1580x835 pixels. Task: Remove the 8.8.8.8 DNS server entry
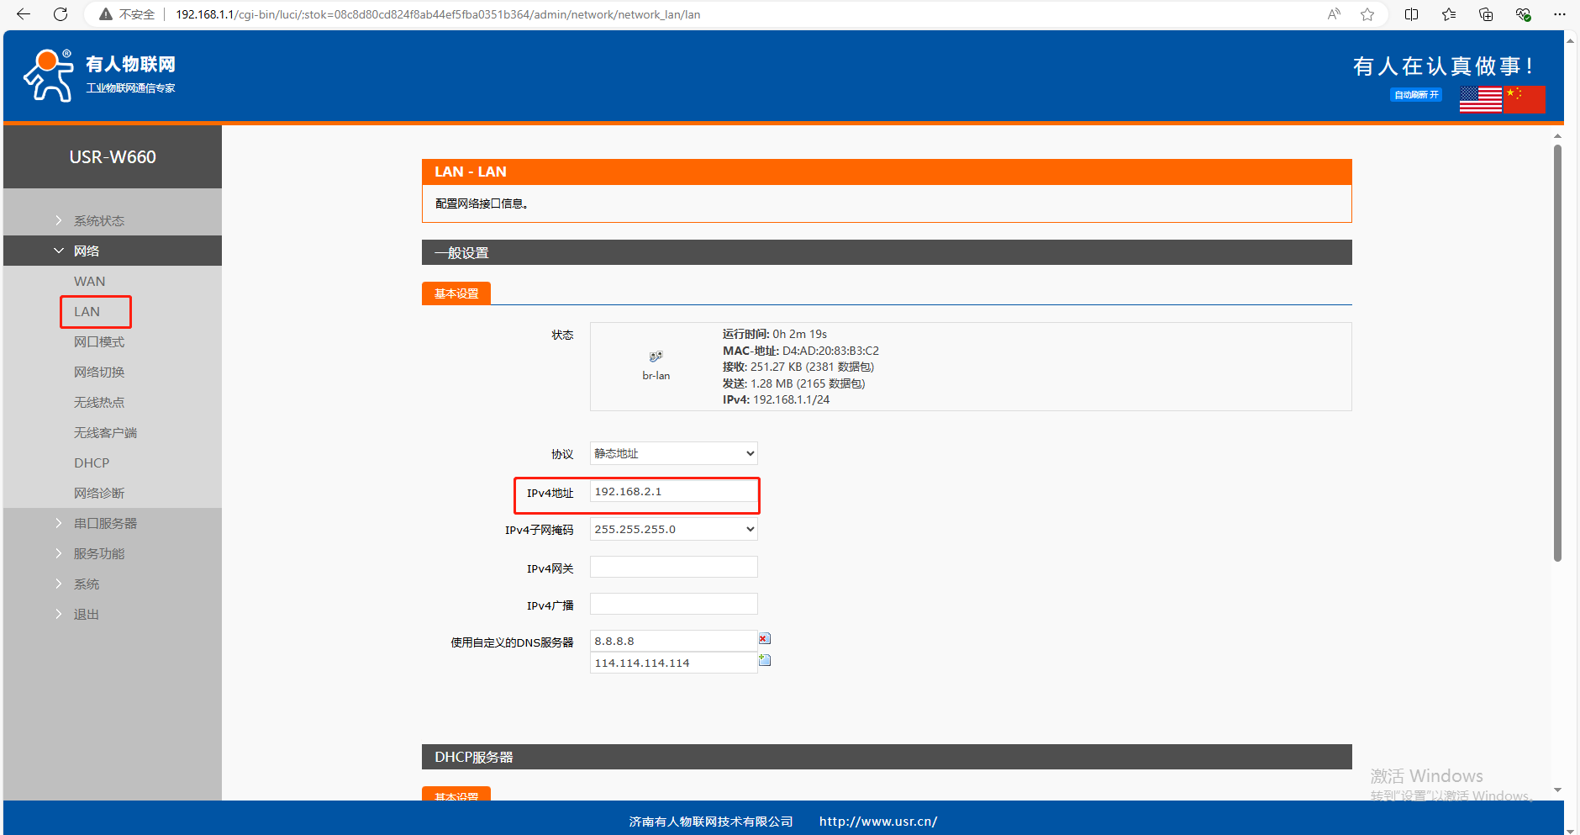pos(765,639)
